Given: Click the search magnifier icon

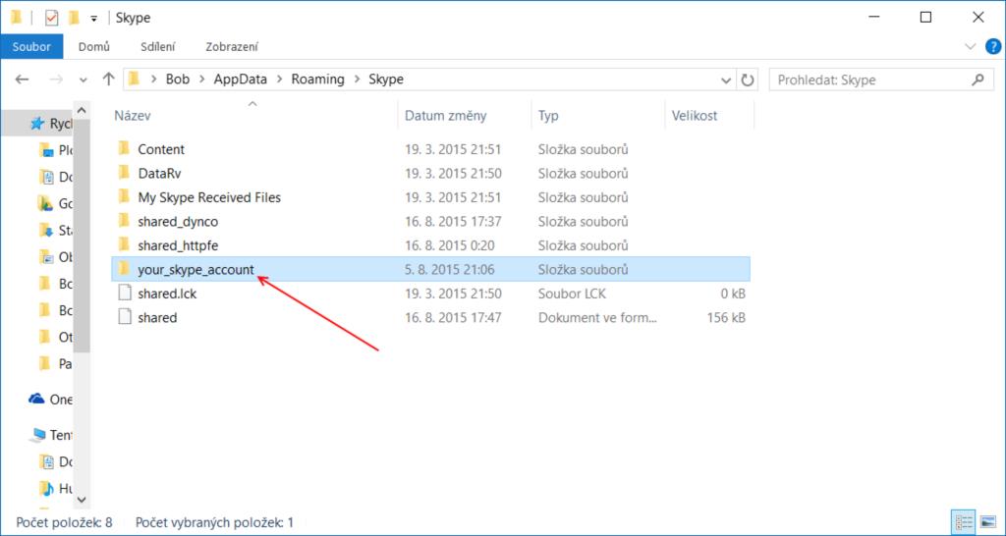Looking at the screenshot, I should [x=978, y=80].
